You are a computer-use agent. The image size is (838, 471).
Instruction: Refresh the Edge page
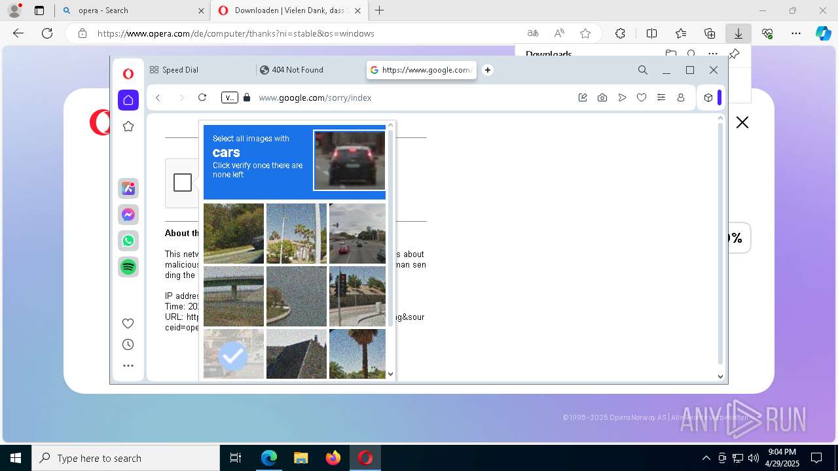(x=47, y=33)
